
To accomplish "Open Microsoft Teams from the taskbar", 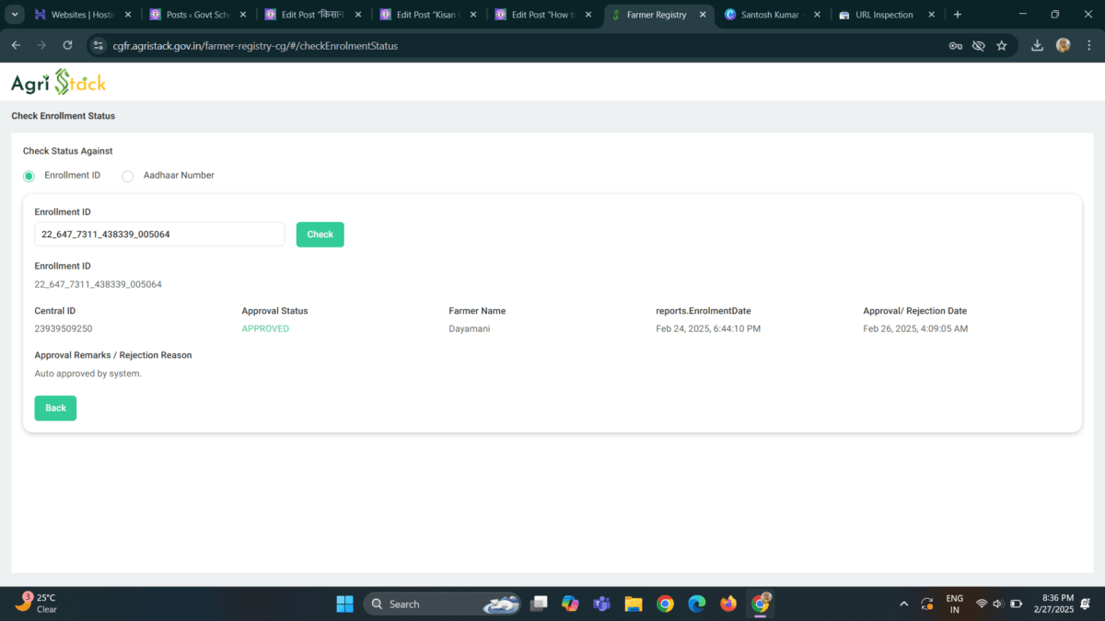I will tap(602, 604).
